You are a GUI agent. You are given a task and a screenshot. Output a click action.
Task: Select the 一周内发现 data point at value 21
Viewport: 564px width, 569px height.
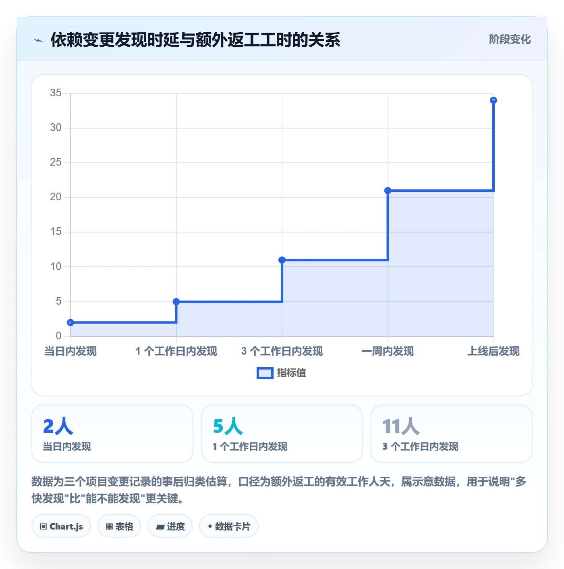click(x=388, y=191)
